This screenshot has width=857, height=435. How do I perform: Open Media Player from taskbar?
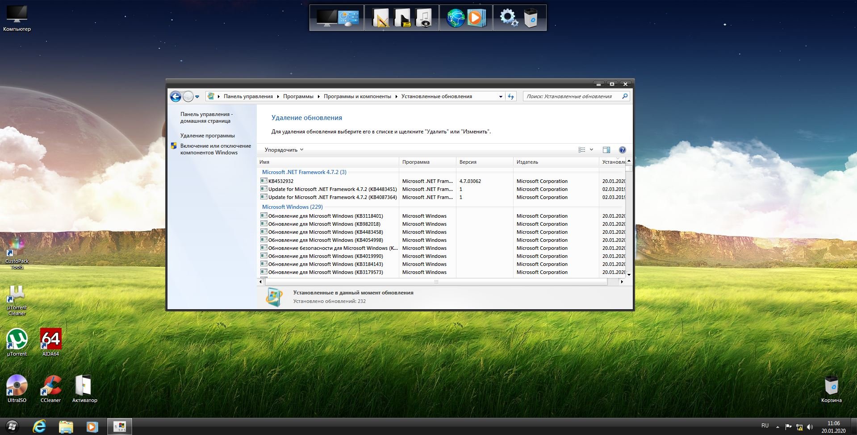click(92, 427)
